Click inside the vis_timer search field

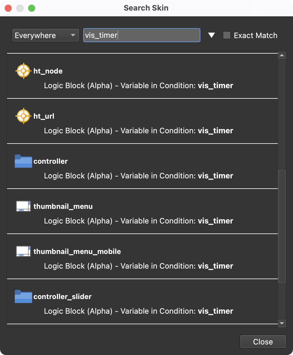142,35
